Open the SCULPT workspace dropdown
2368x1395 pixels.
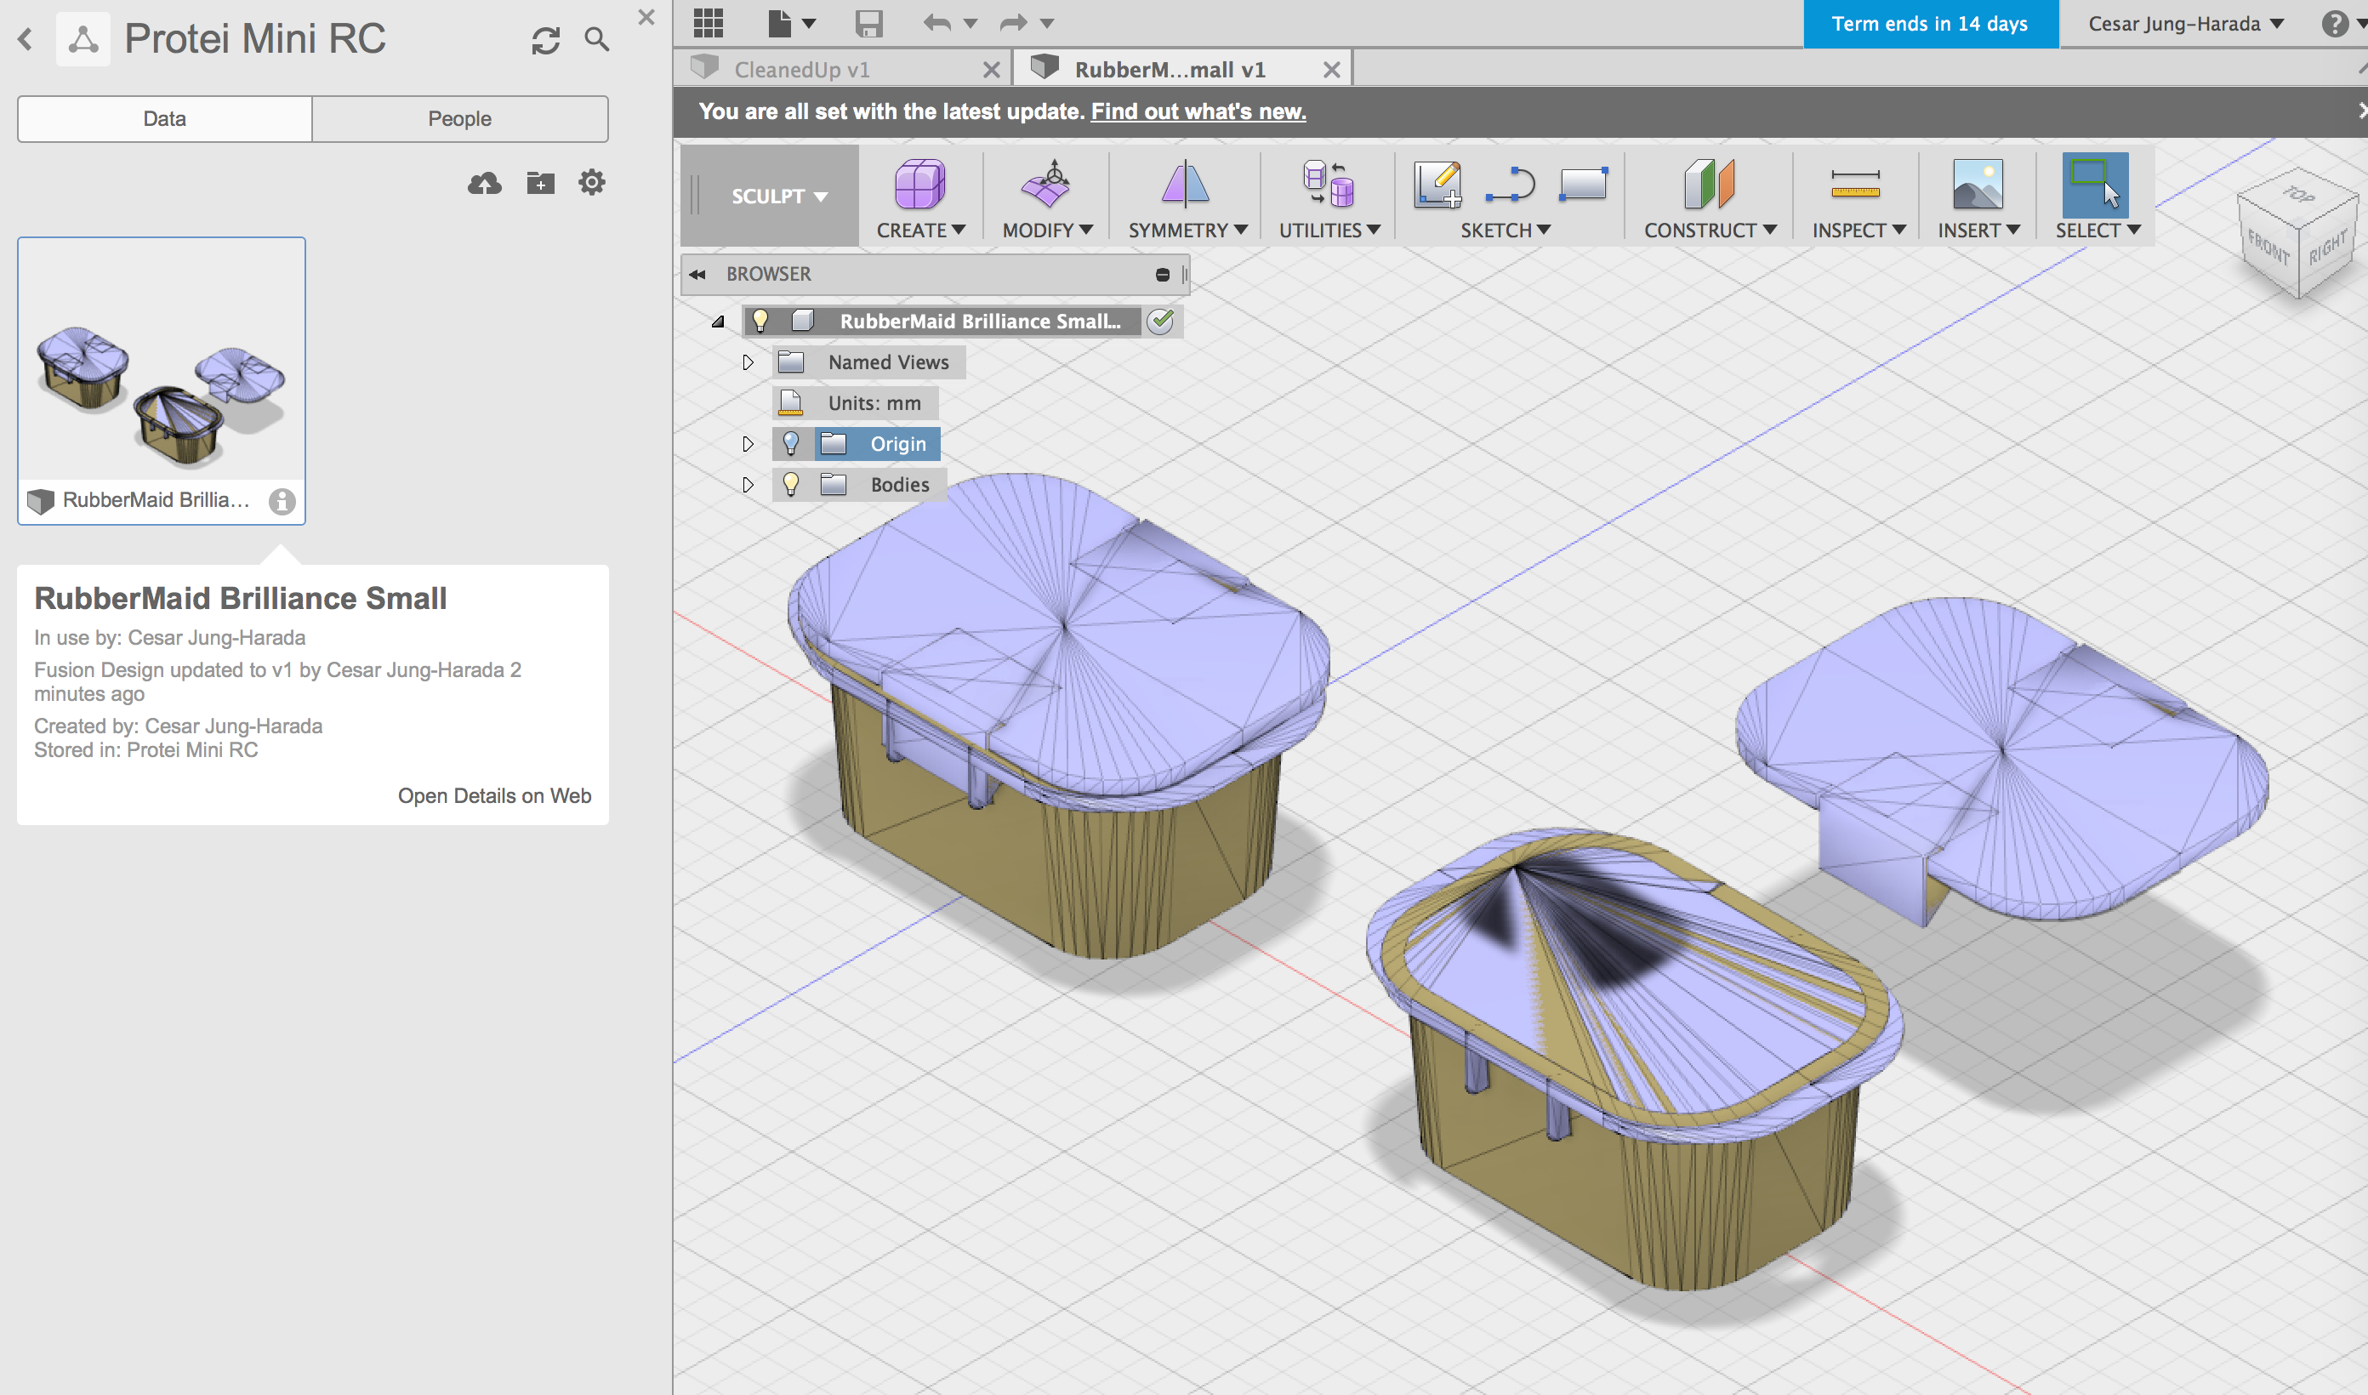pyautogui.click(x=779, y=196)
